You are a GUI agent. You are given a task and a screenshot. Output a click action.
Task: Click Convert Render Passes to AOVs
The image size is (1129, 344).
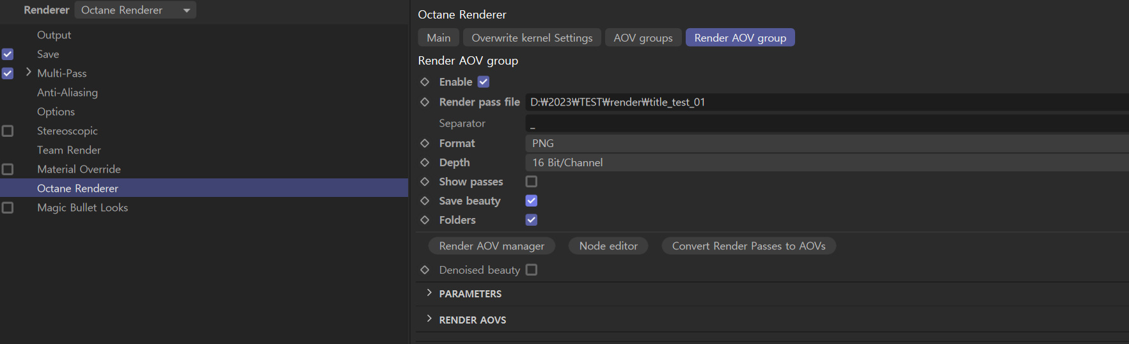point(748,246)
